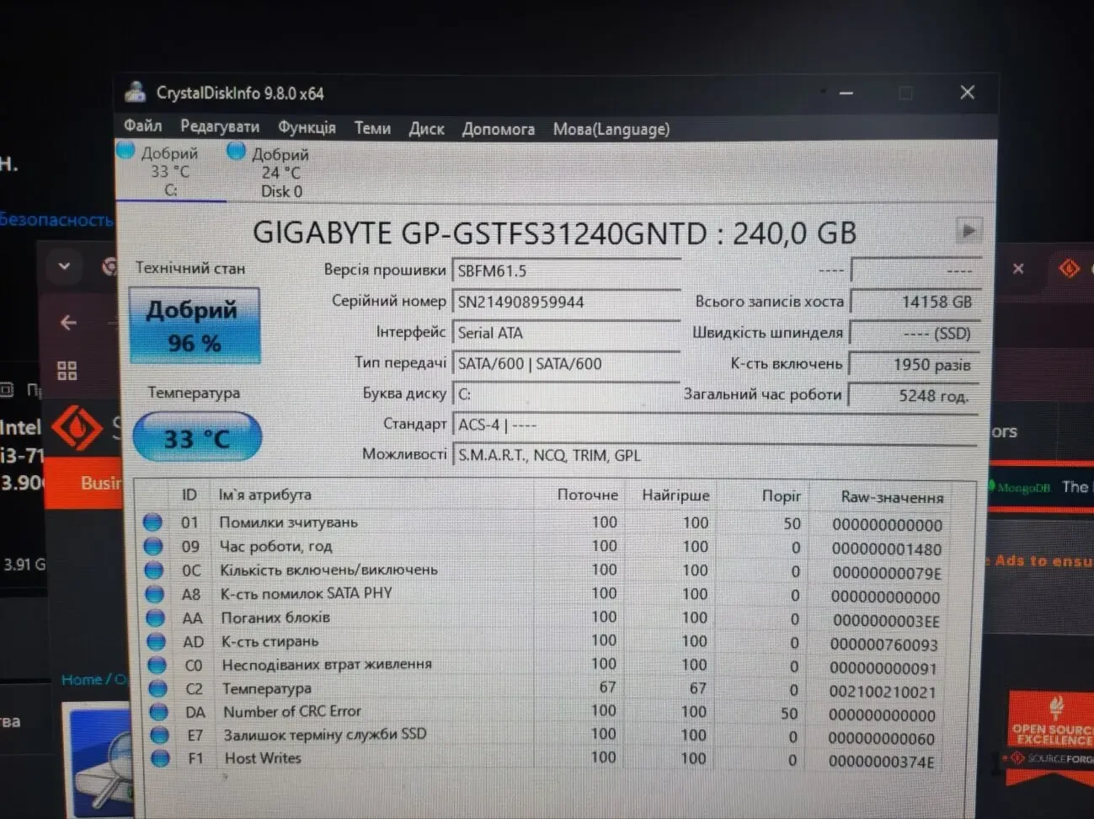Open the Мова(Language) menu

[x=611, y=128]
